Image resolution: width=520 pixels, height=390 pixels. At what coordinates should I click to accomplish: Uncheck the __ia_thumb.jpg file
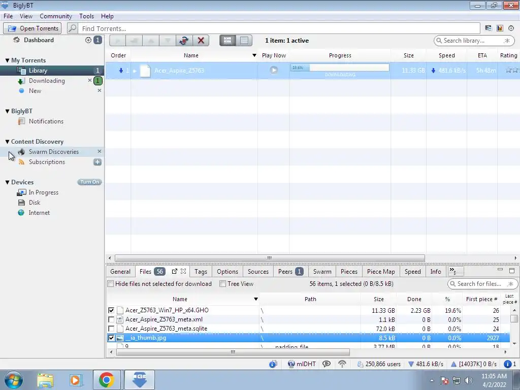point(111,338)
